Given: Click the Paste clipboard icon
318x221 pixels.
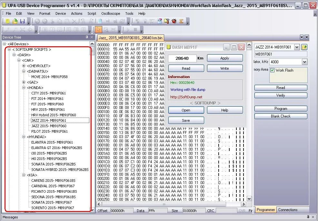Looking at the screenshot, I should tap(67, 21).
